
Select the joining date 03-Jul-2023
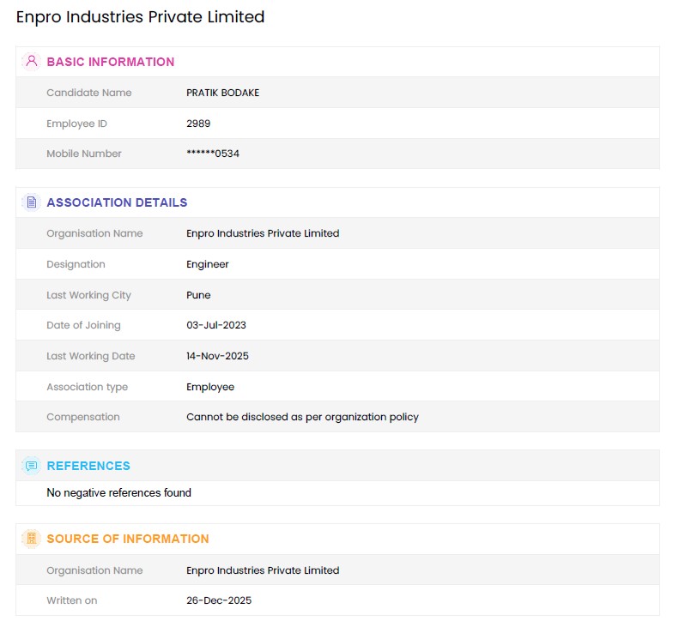[x=216, y=325]
